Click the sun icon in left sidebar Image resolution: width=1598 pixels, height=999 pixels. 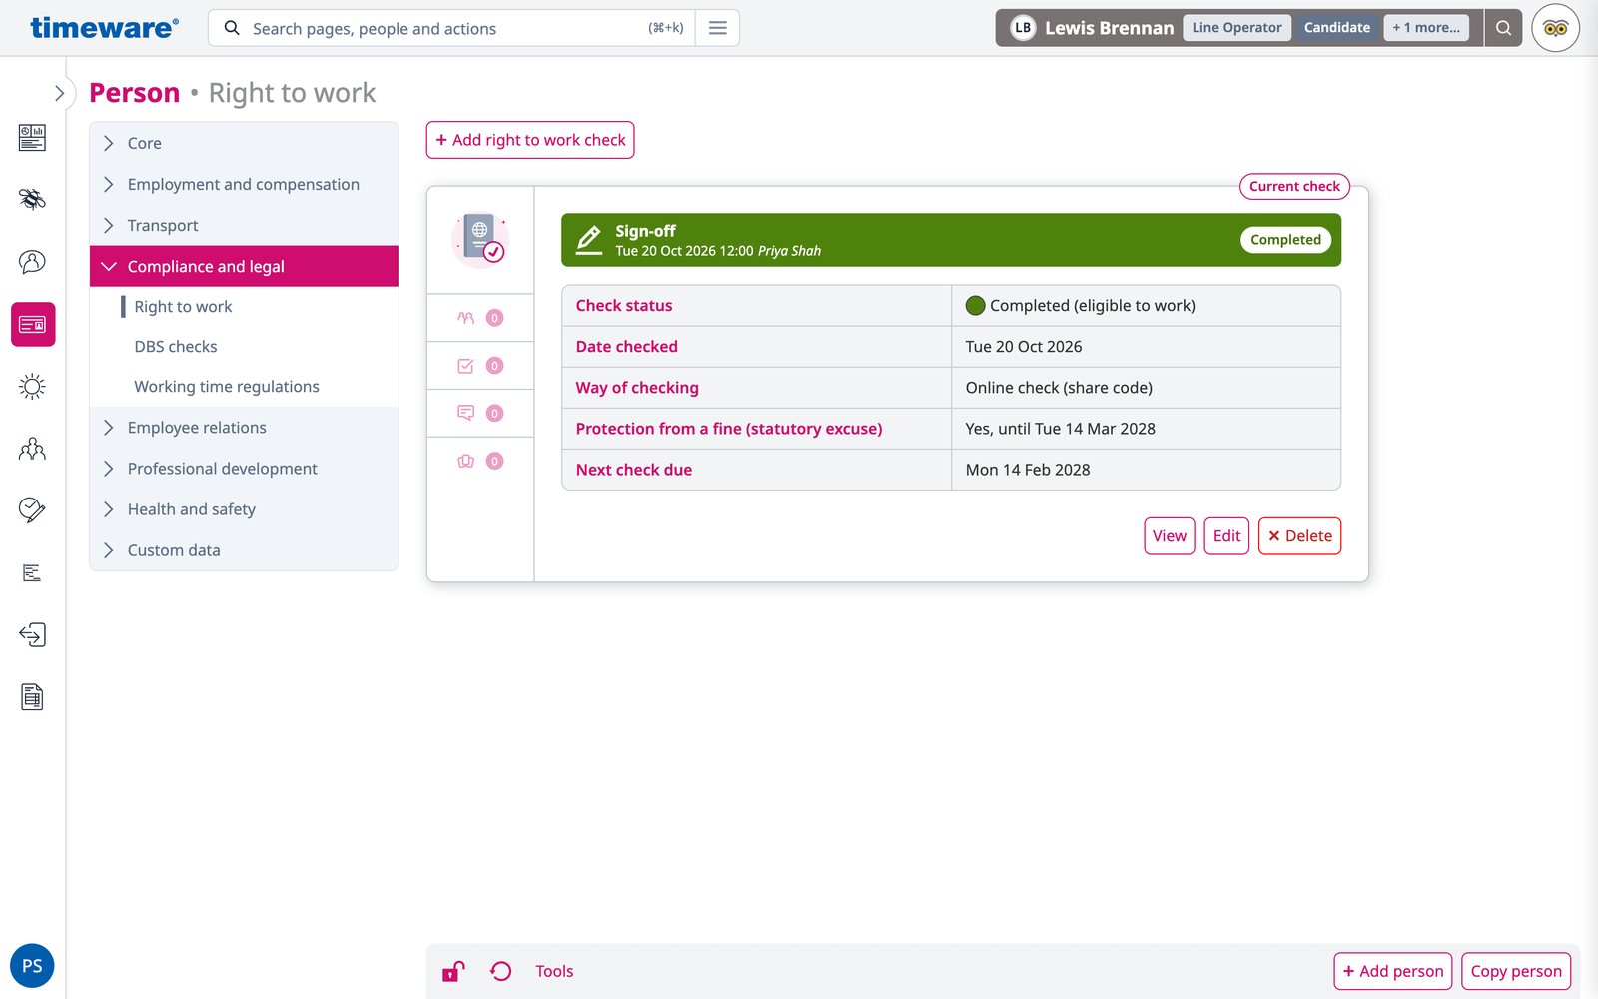(32, 387)
